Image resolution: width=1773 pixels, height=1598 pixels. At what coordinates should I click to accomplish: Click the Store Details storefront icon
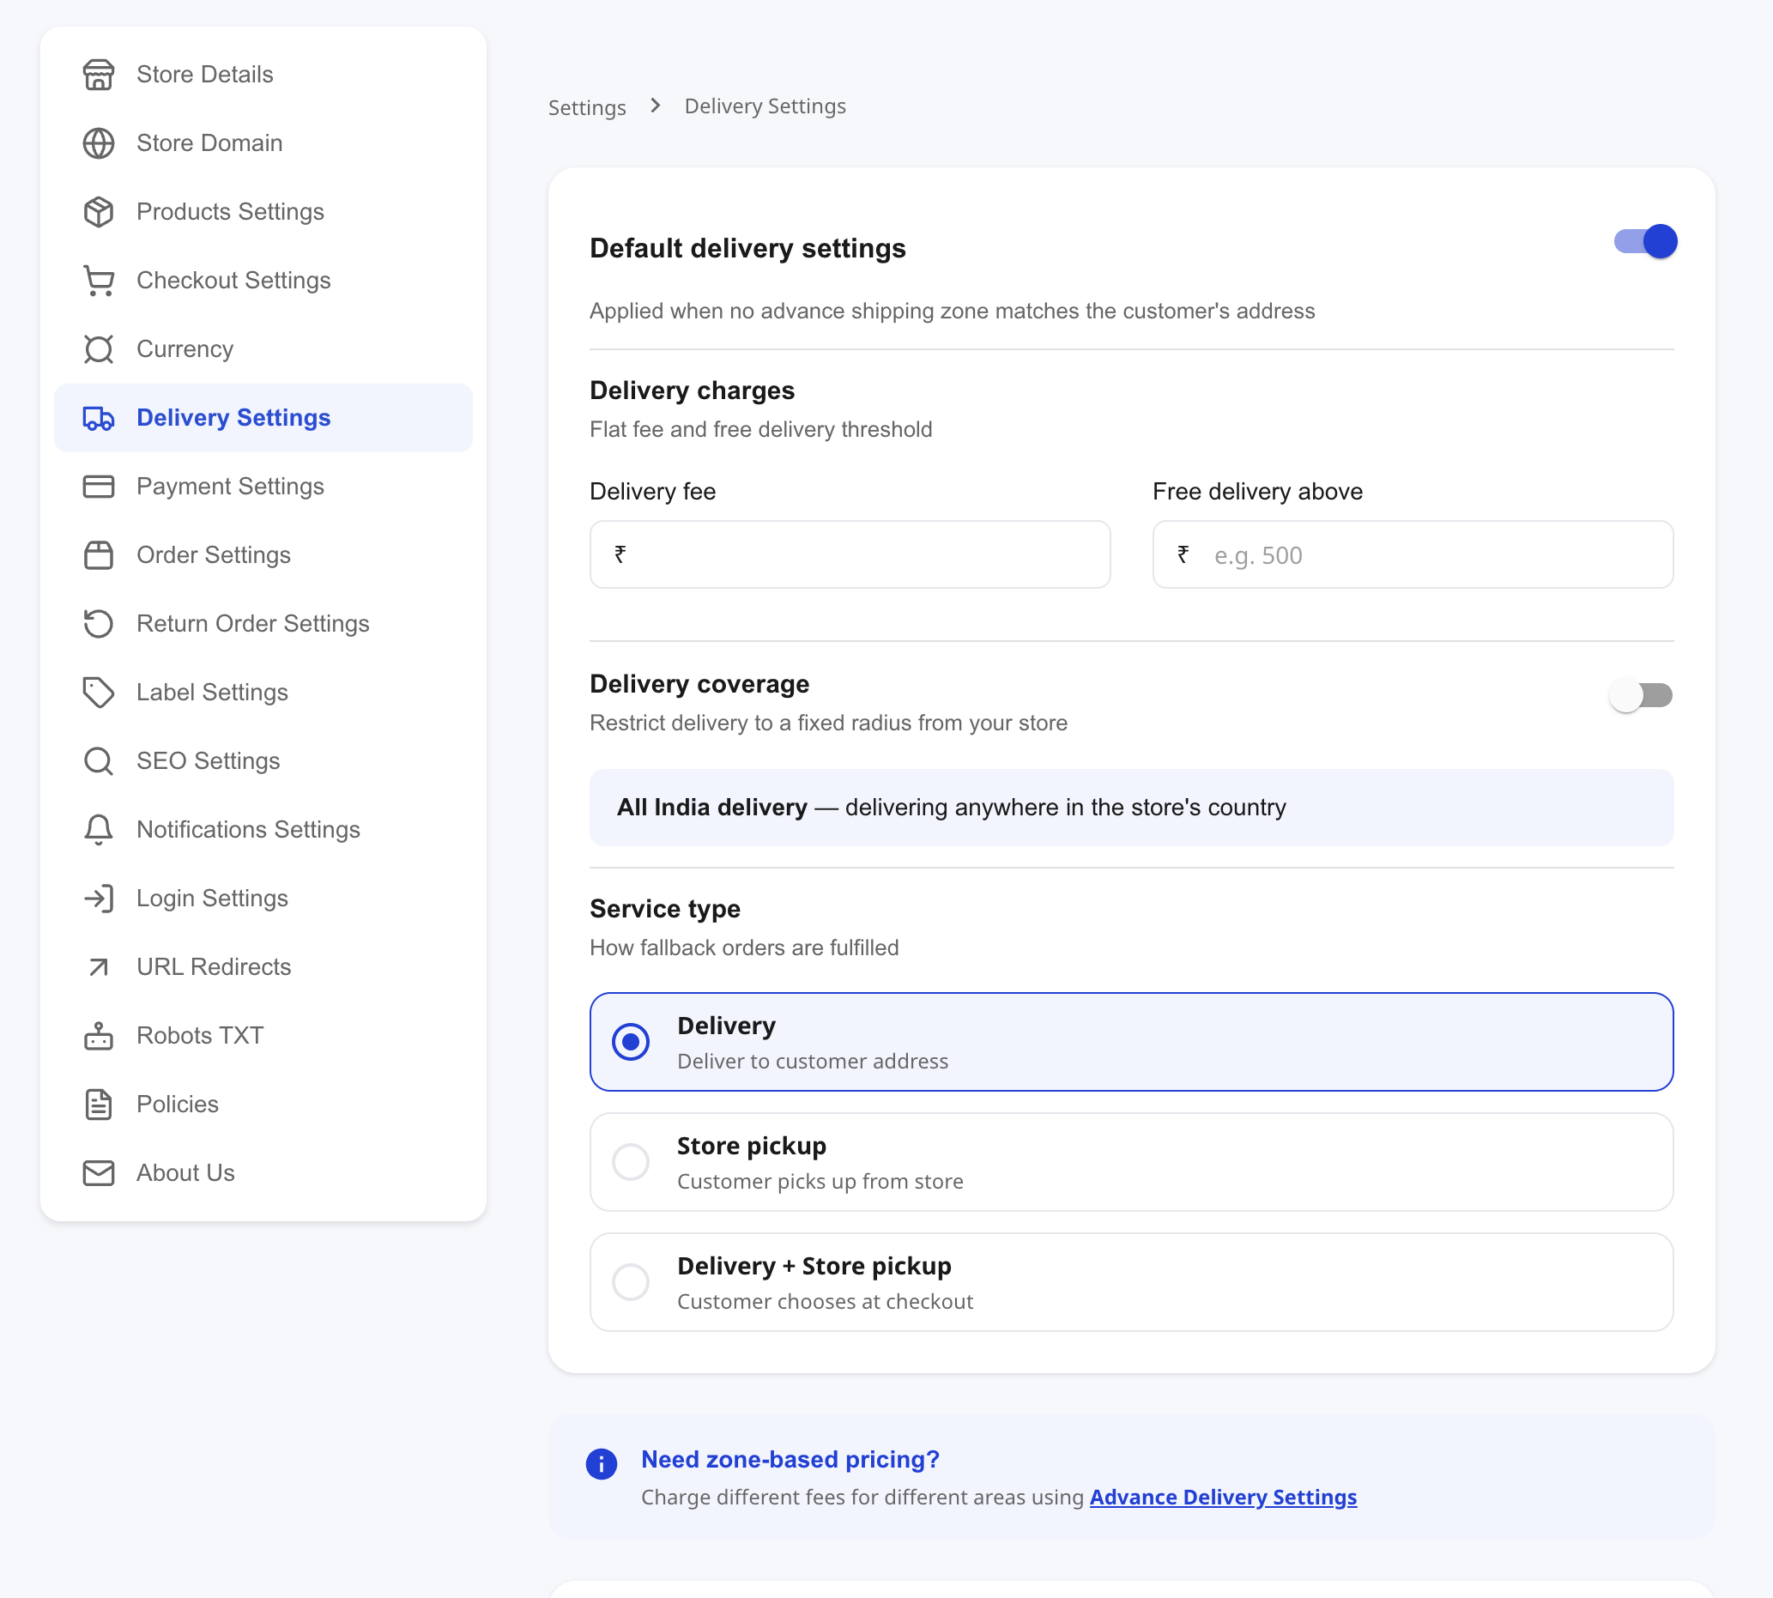[99, 75]
